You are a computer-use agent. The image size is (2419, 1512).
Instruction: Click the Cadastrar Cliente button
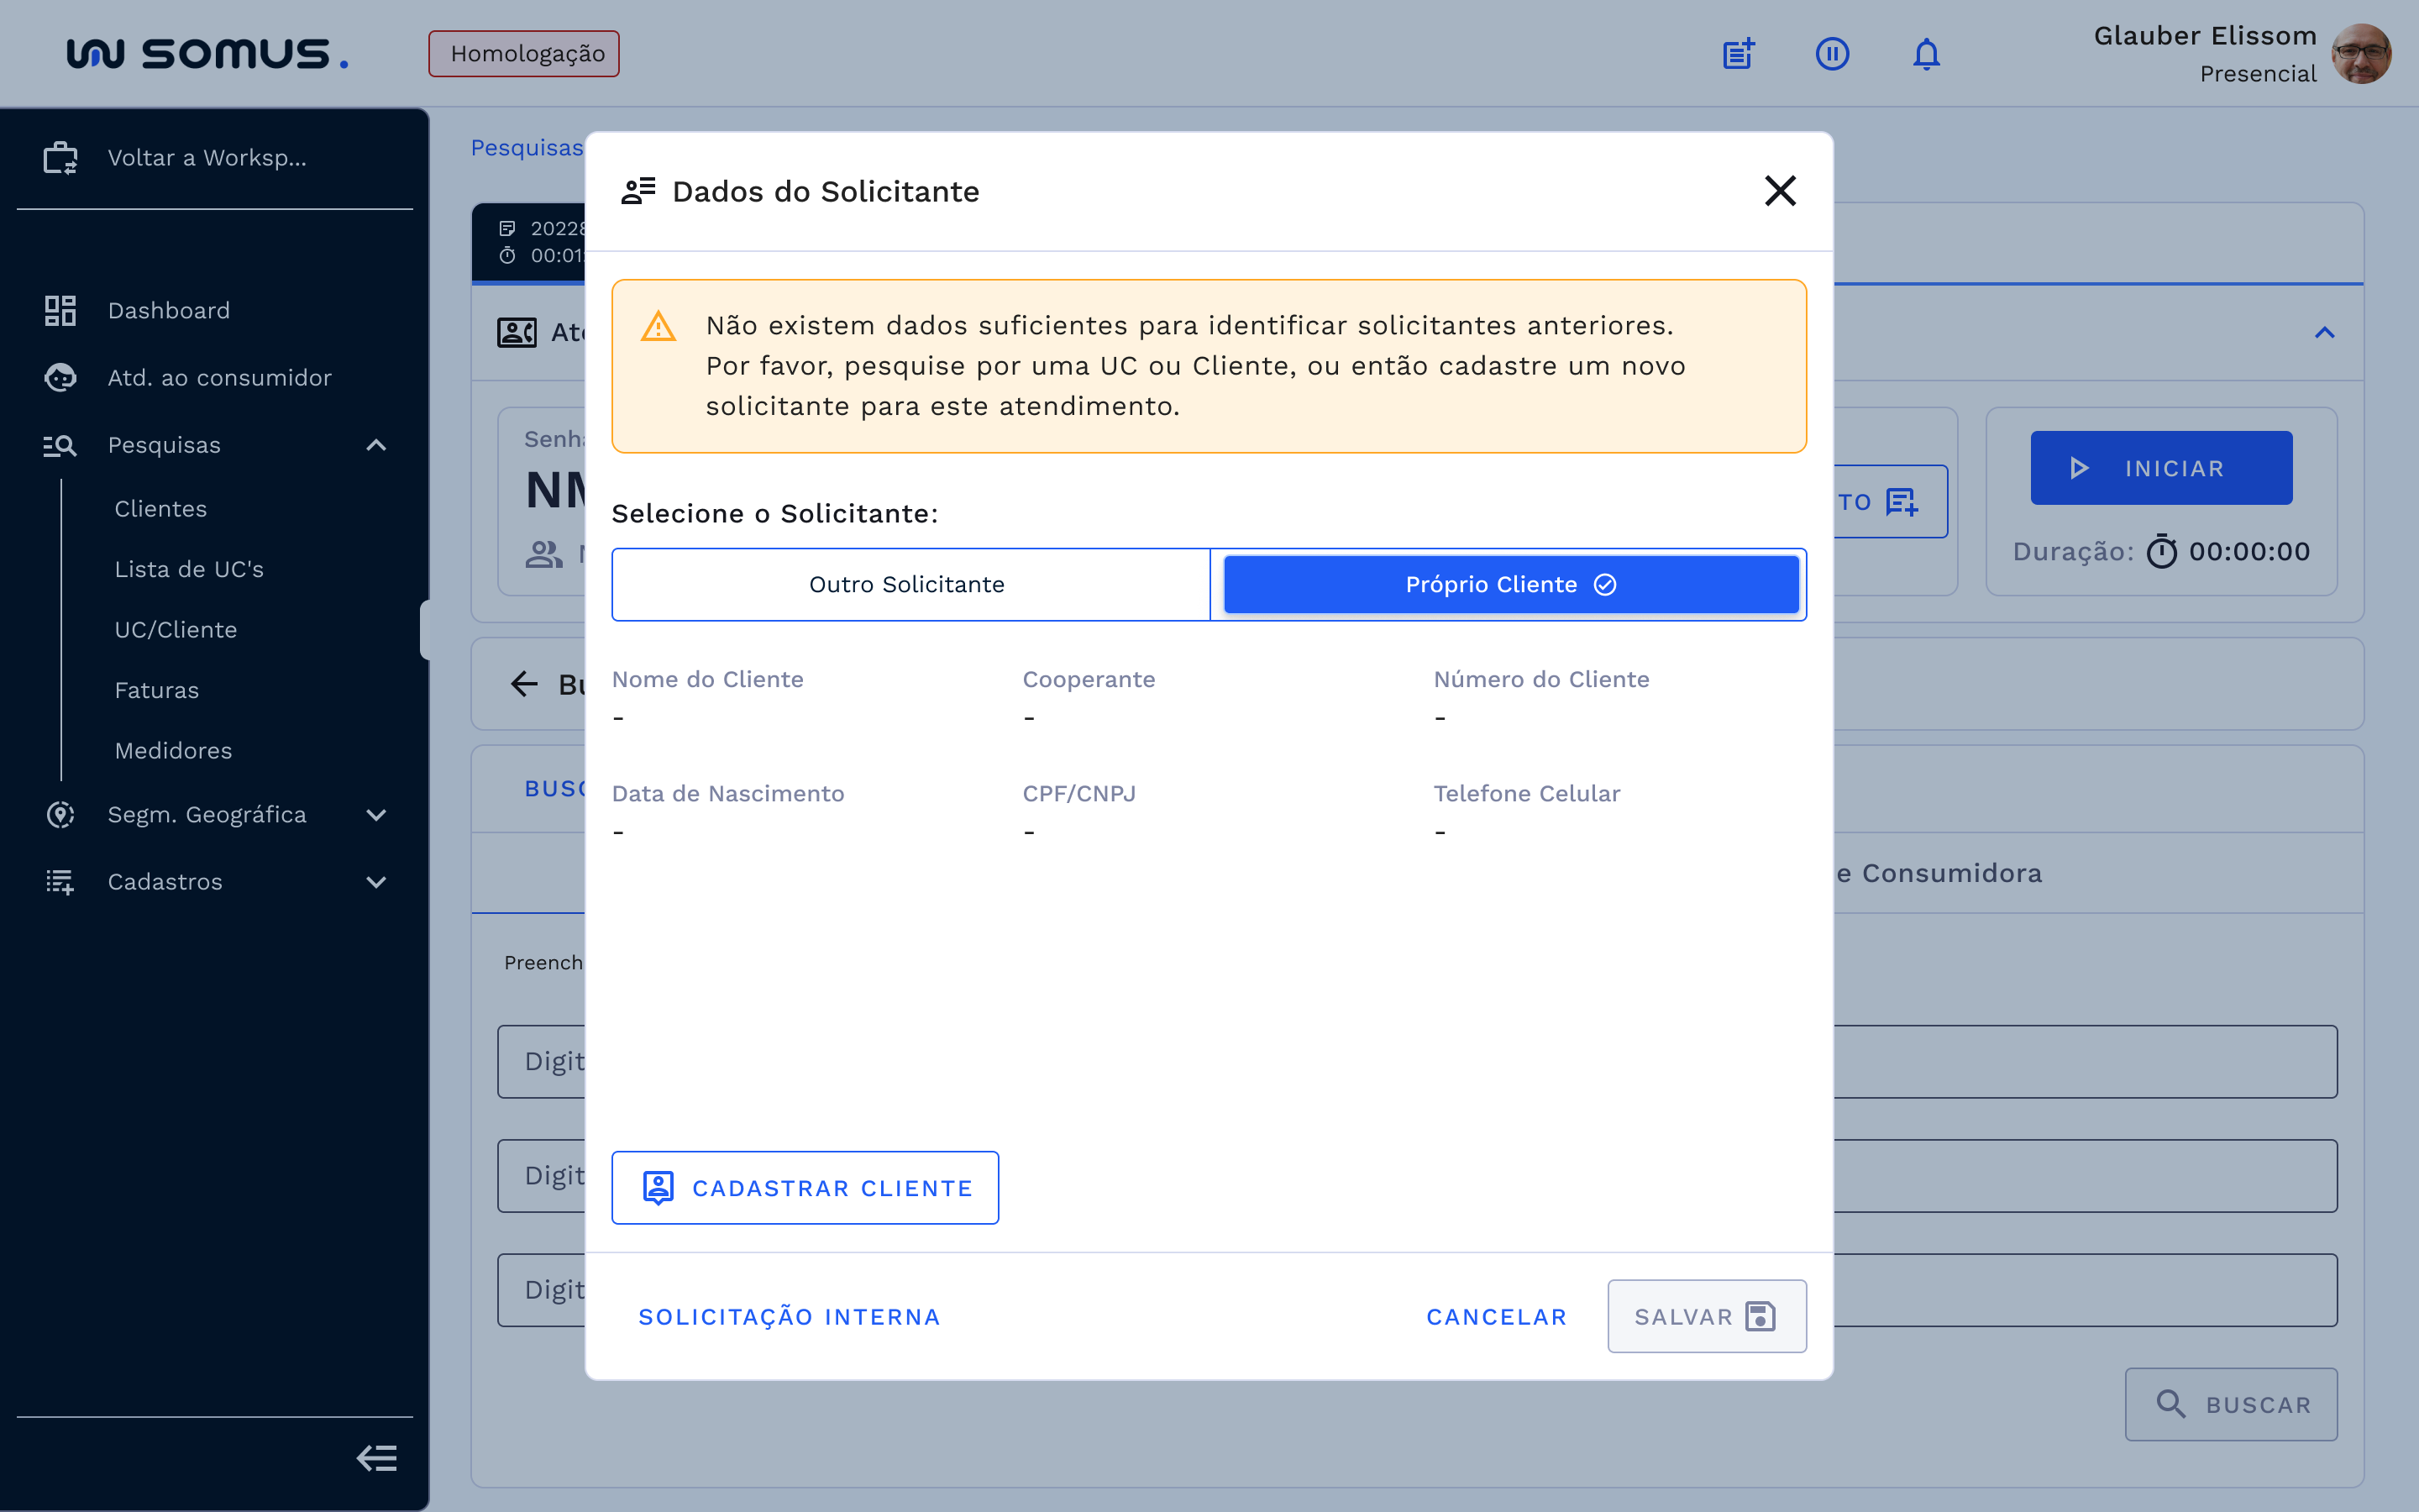805,1188
